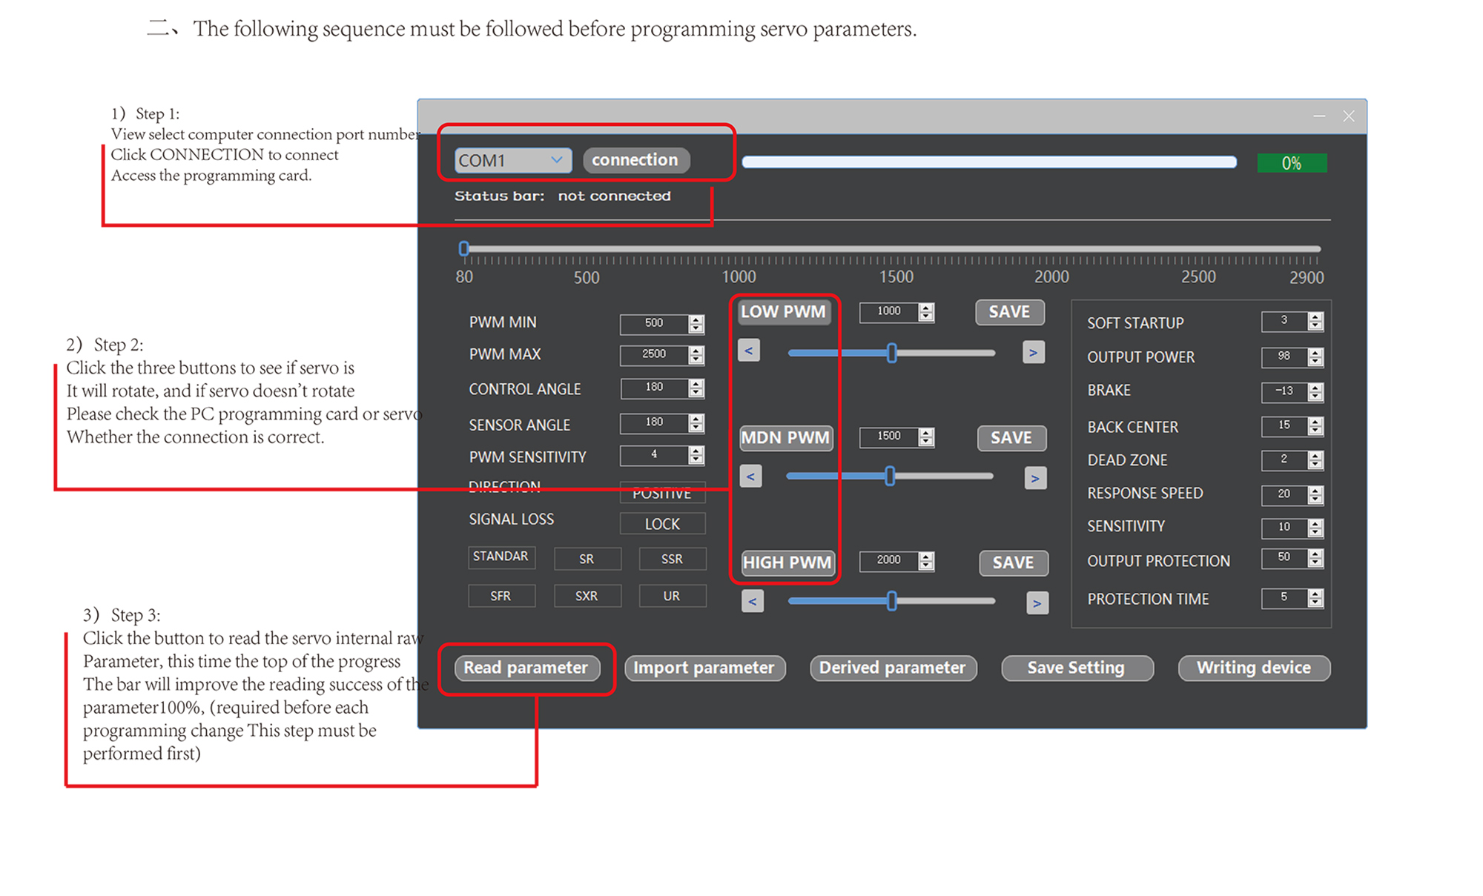The image size is (1483, 896).
Task: Click the OUTPUT POWER spinner arrows
Action: coord(1315,357)
